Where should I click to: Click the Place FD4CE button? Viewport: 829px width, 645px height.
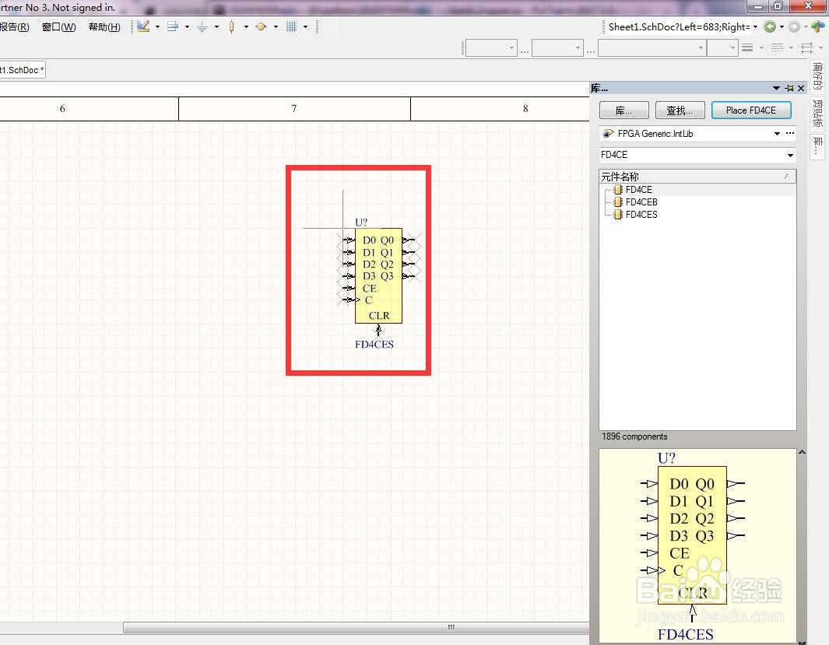pos(751,110)
